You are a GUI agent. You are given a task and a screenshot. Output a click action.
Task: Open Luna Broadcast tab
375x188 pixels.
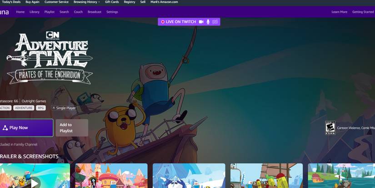[95, 12]
